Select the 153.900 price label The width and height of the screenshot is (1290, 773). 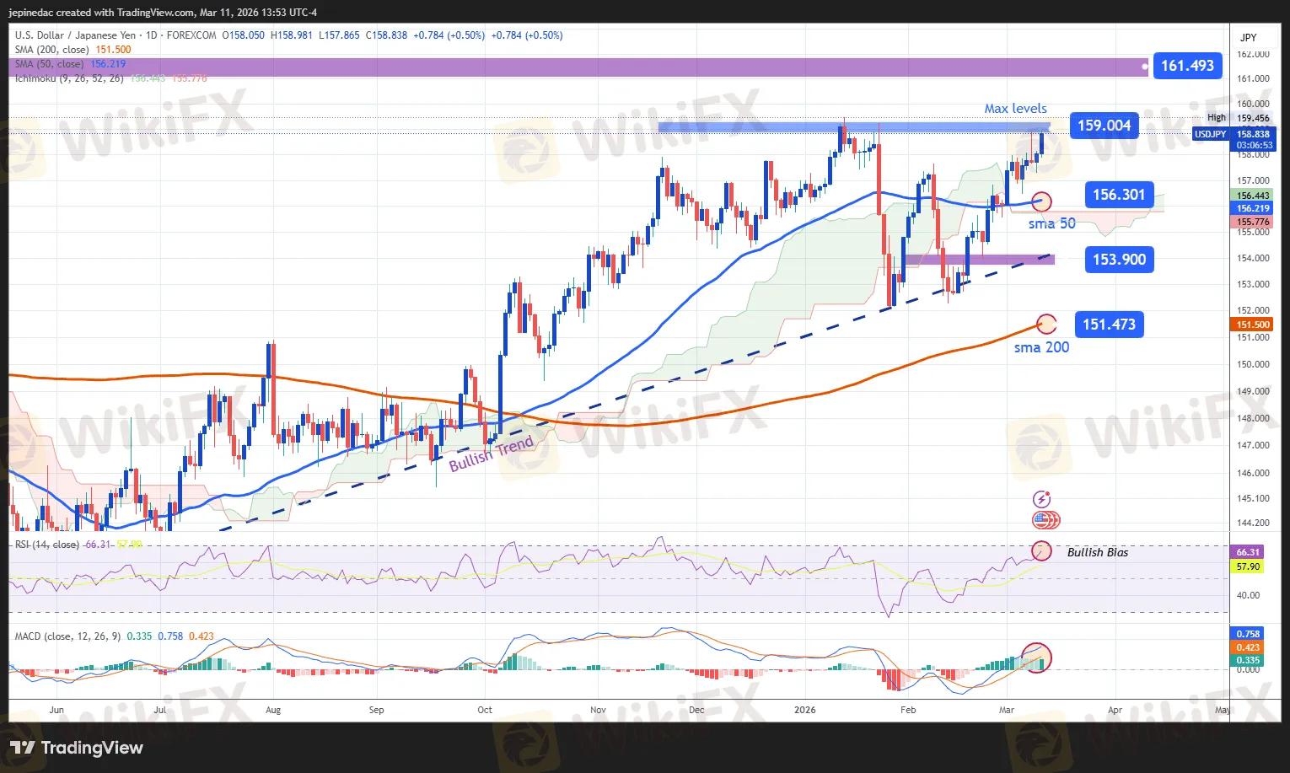[1119, 260]
